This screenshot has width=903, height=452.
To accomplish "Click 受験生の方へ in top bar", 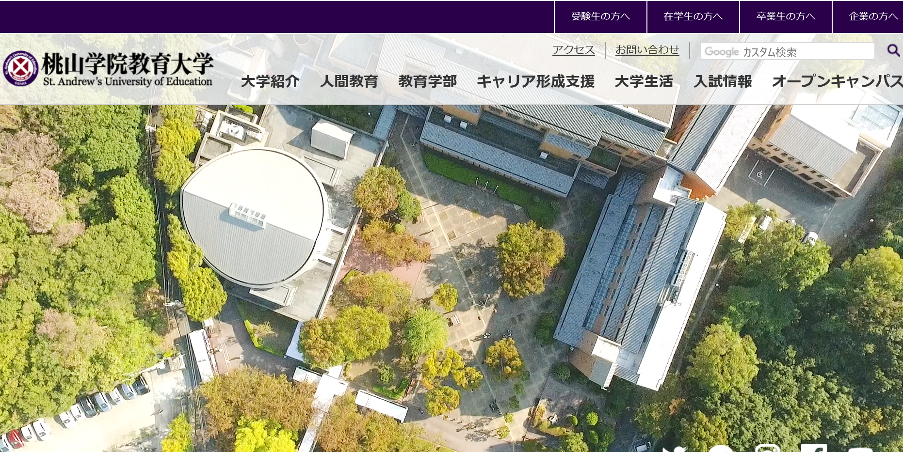I will [600, 16].
